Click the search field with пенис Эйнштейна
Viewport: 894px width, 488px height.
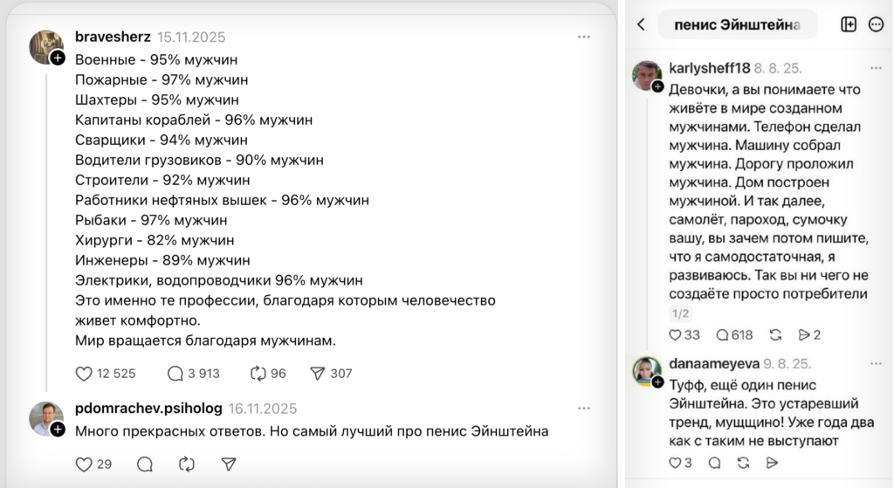[x=737, y=24]
